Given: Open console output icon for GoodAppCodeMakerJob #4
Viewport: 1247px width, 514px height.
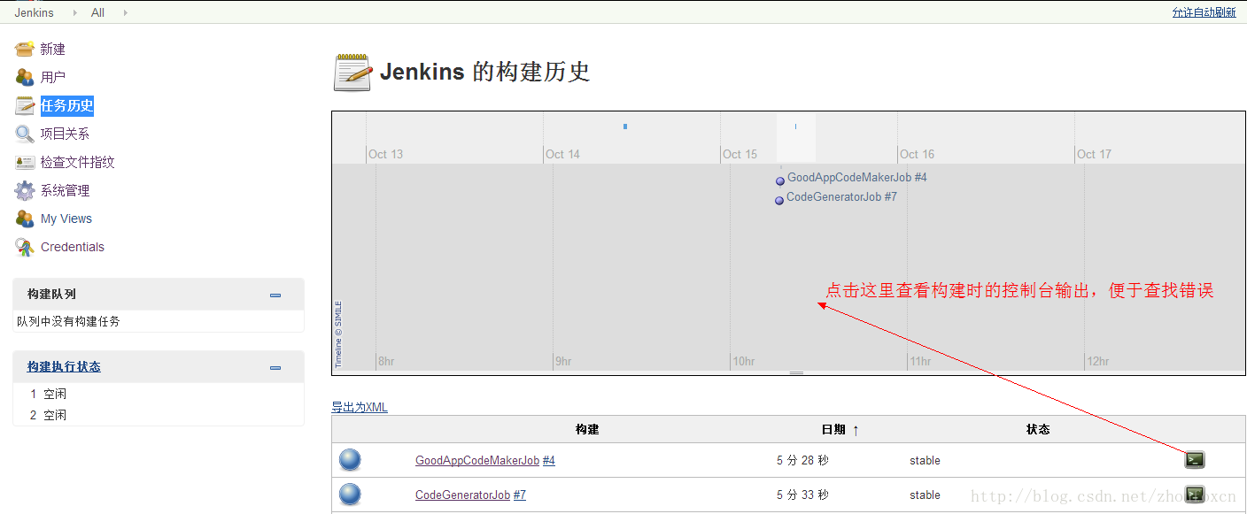Looking at the screenshot, I should pyautogui.click(x=1195, y=459).
